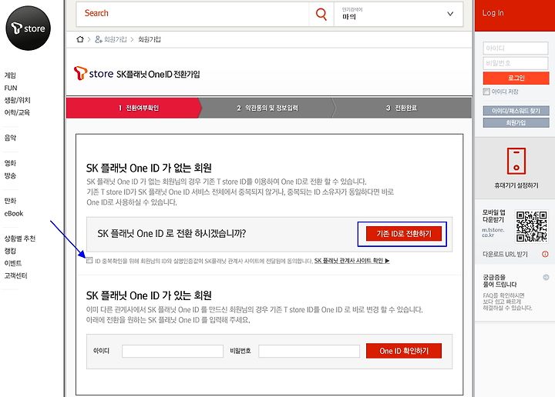Image resolution: width=555 pixels, height=397 pixels.
Task: Click the T store SK플래닛 OneID header logo
Action: pyautogui.click(x=137, y=73)
